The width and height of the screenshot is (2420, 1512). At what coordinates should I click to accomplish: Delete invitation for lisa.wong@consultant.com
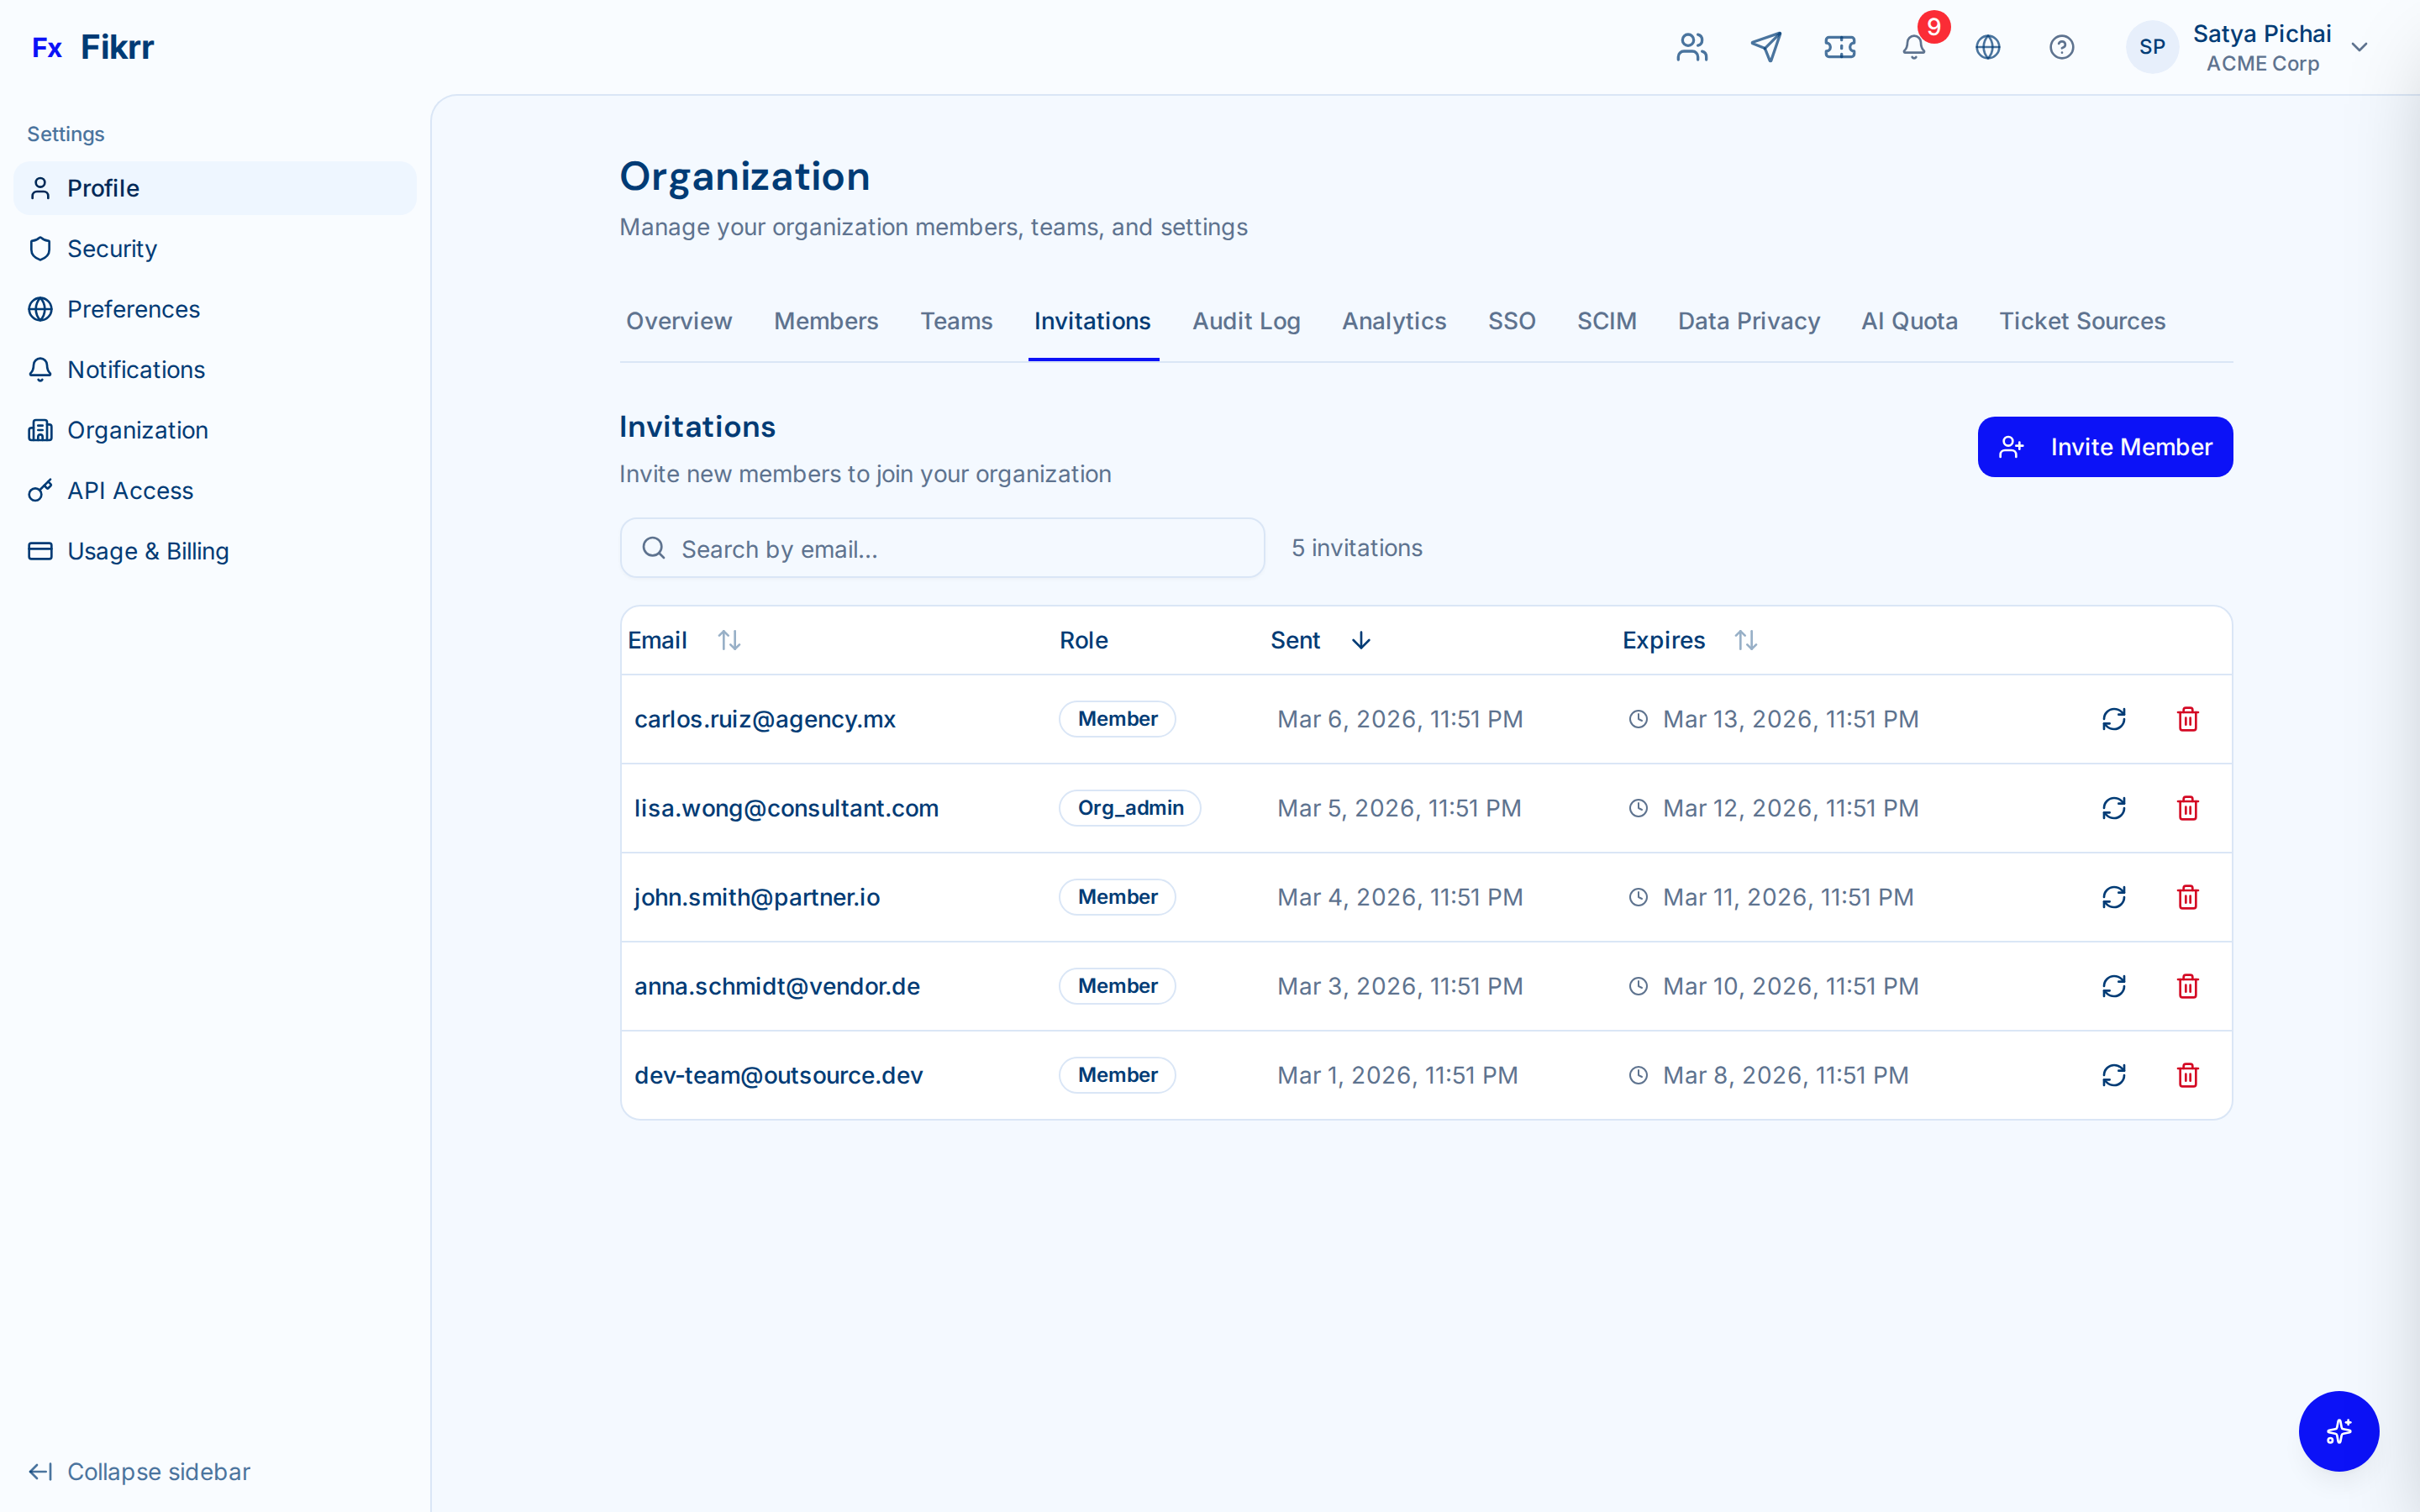coord(2187,808)
